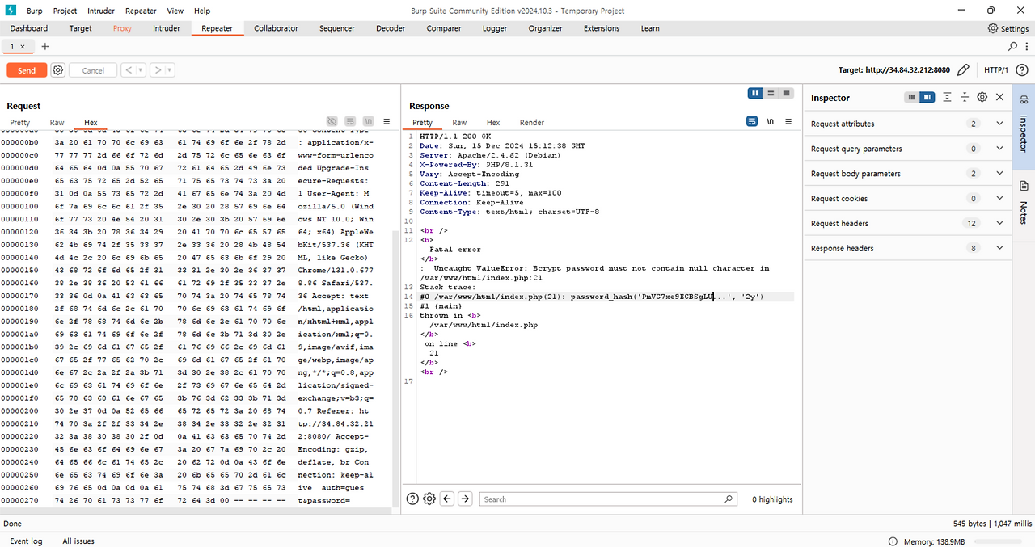Click the response search settings gear
Screen dimensions: 1035x547
coord(429,499)
